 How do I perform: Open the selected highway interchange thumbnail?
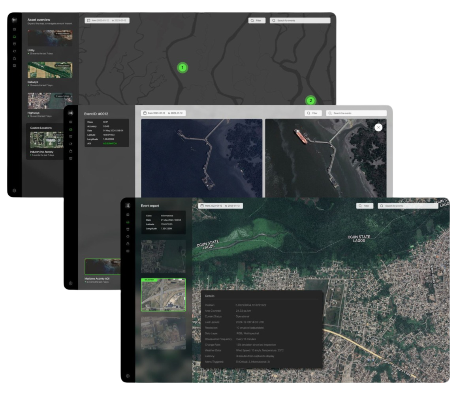163,295
